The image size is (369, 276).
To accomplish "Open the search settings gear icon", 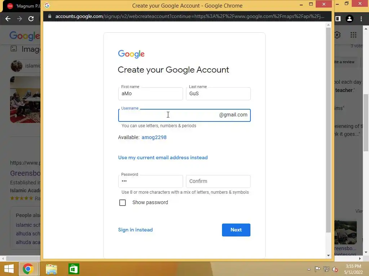I will tap(337, 35).
